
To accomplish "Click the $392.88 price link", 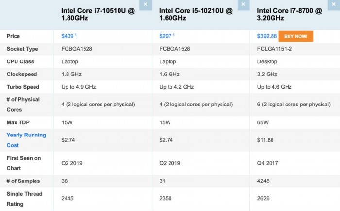I will pos(267,36).
